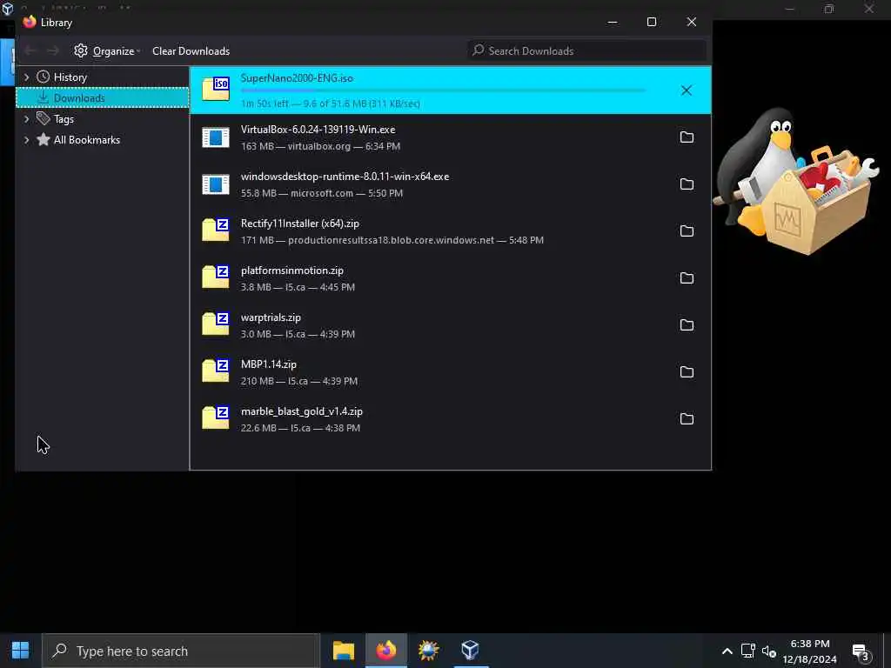
Task: Select the VirtualBox-6.0.24-139119-Win.exe file name
Action: 318,130
